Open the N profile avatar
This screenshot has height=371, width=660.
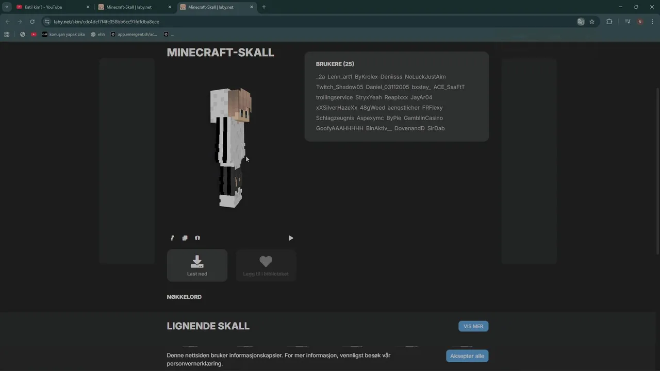(640, 22)
